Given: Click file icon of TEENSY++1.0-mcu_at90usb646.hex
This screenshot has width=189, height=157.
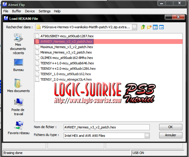Looking at the screenshot, I should [x=37, y=63].
